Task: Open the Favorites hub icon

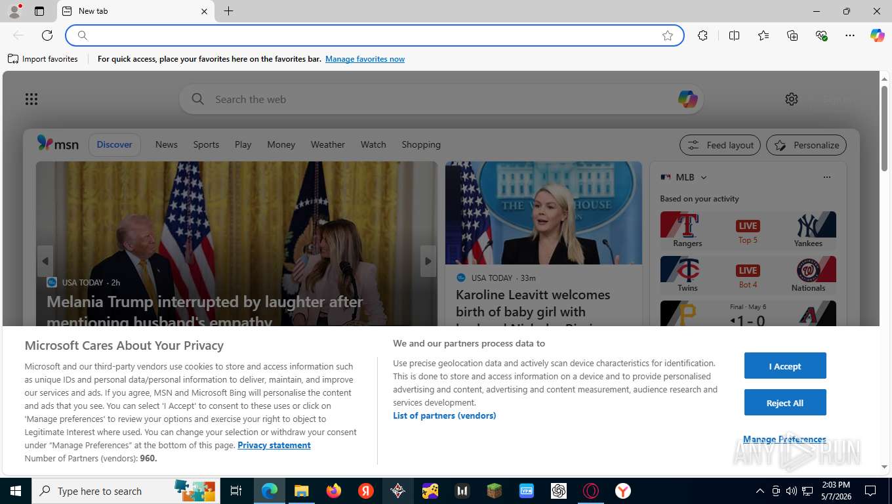Action: coord(763,35)
